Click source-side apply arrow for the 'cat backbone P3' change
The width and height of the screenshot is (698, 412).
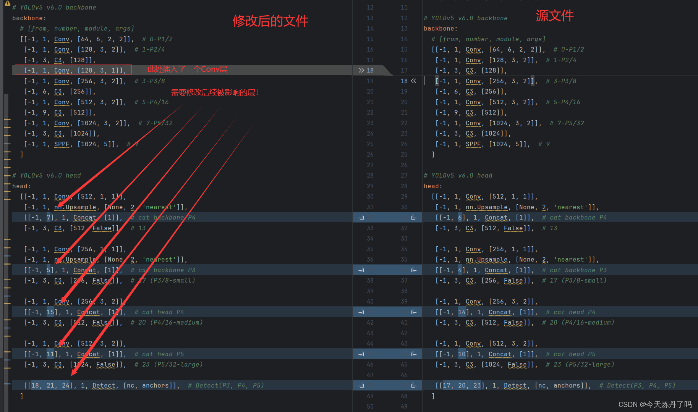tap(414, 270)
